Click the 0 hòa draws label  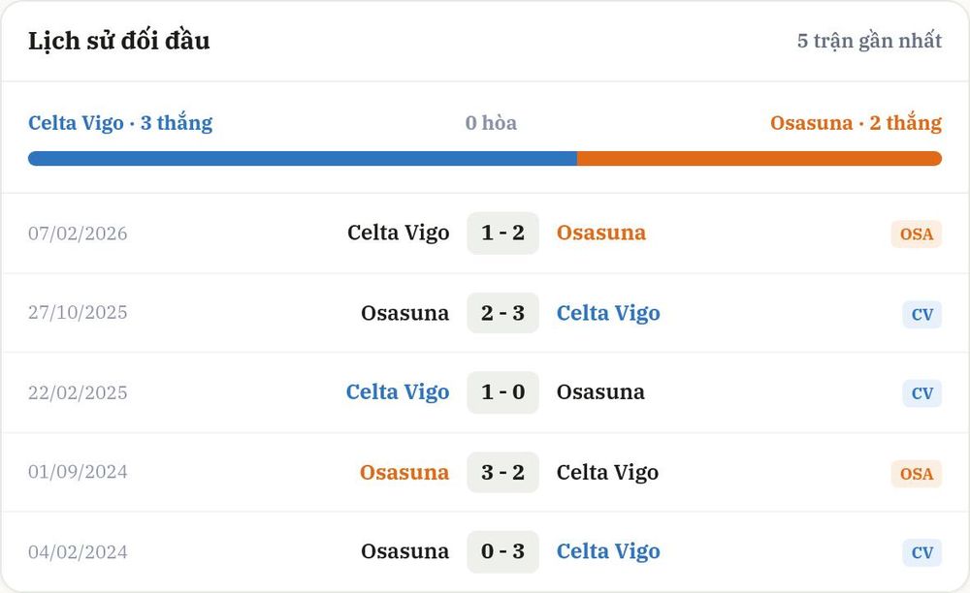pyautogui.click(x=491, y=123)
